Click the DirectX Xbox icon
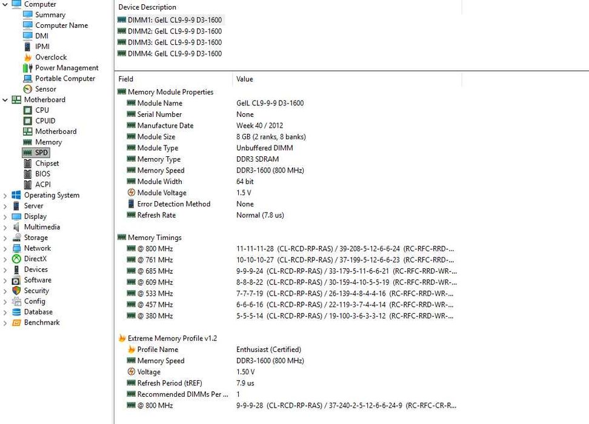 click(x=16, y=259)
